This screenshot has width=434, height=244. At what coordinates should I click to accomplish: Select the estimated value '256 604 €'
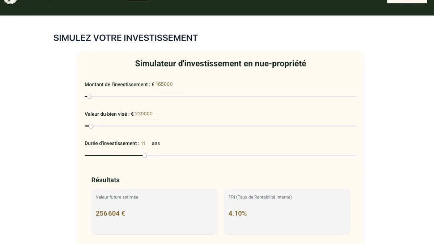(110, 213)
